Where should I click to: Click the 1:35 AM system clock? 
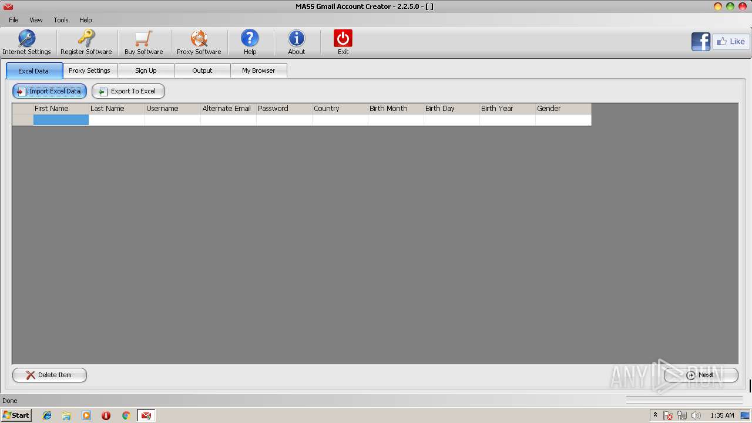coord(722,415)
